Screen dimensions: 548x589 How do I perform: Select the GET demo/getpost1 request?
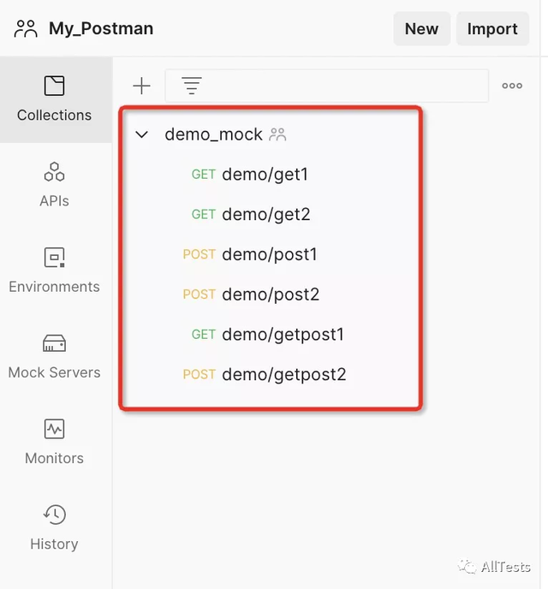(x=267, y=335)
